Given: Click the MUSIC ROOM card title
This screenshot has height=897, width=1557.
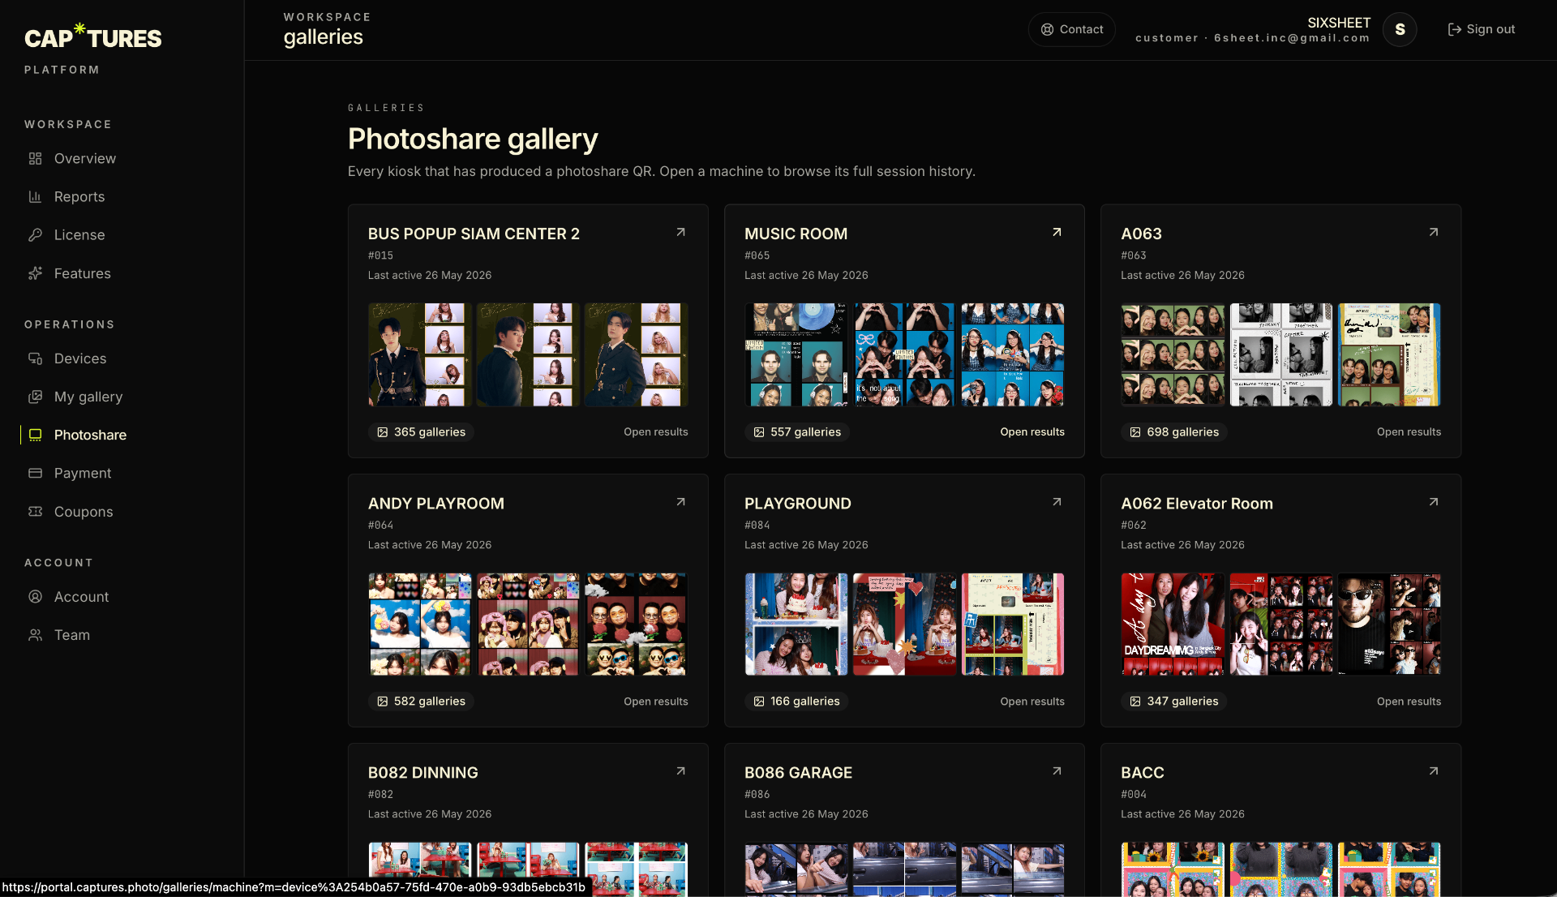Looking at the screenshot, I should [796, 234].
